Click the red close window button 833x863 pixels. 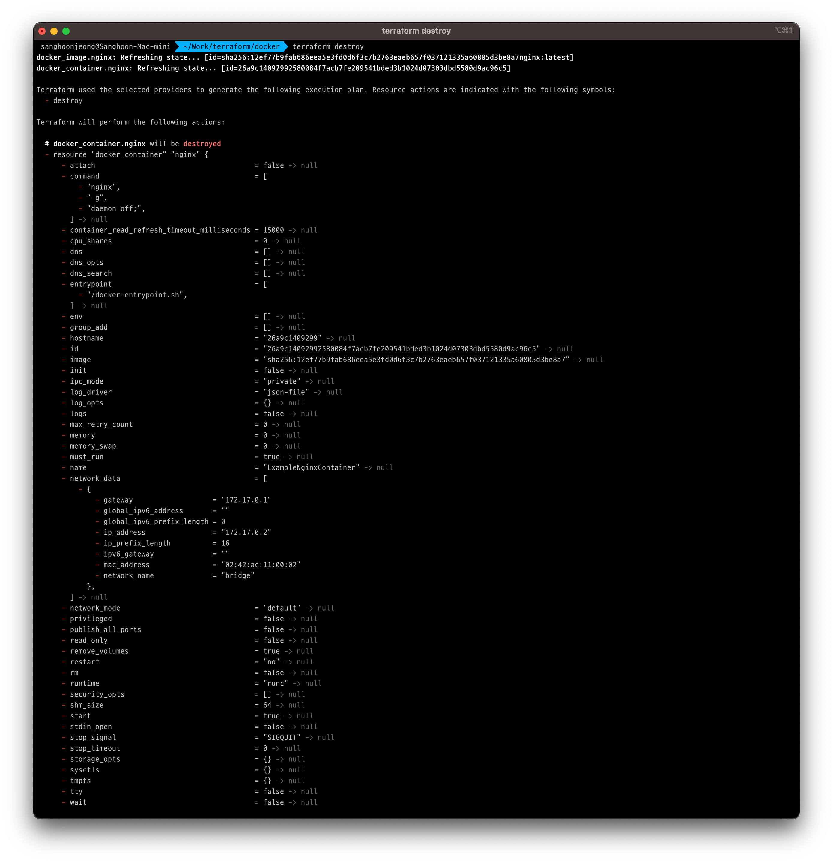point(42,31)
